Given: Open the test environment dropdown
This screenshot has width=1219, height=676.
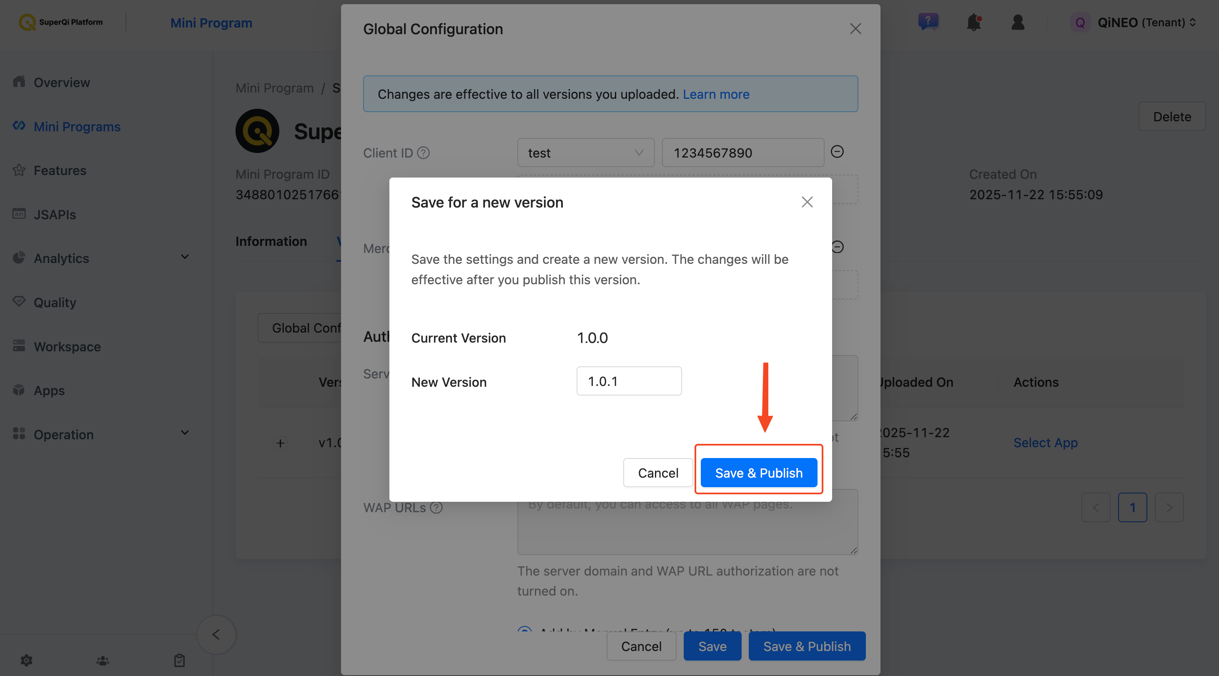Looking at the screenshot, I should [x=586, y=152].
